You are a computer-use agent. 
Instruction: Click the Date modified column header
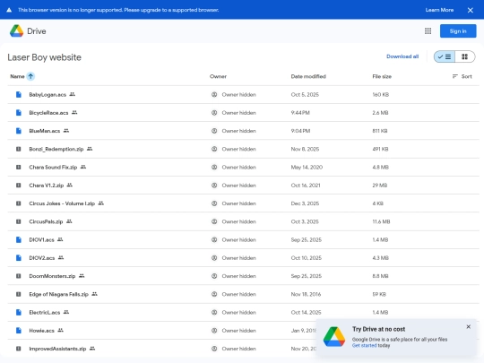point(308,76)
